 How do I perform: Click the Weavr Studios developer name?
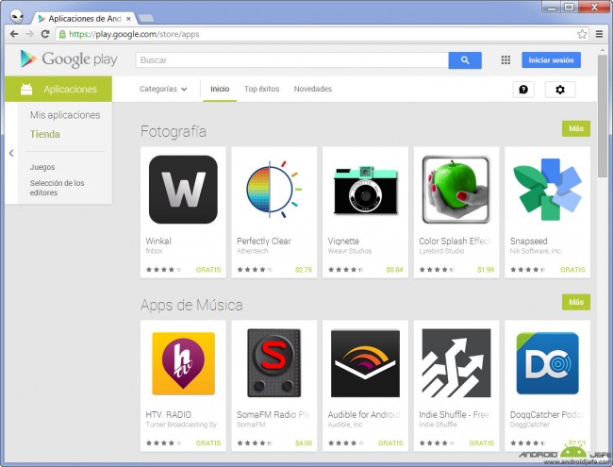click(x=350, y=251)
